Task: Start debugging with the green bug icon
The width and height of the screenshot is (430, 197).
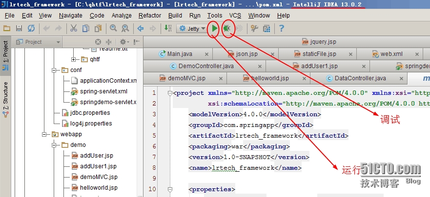Action: click(227, 28)
